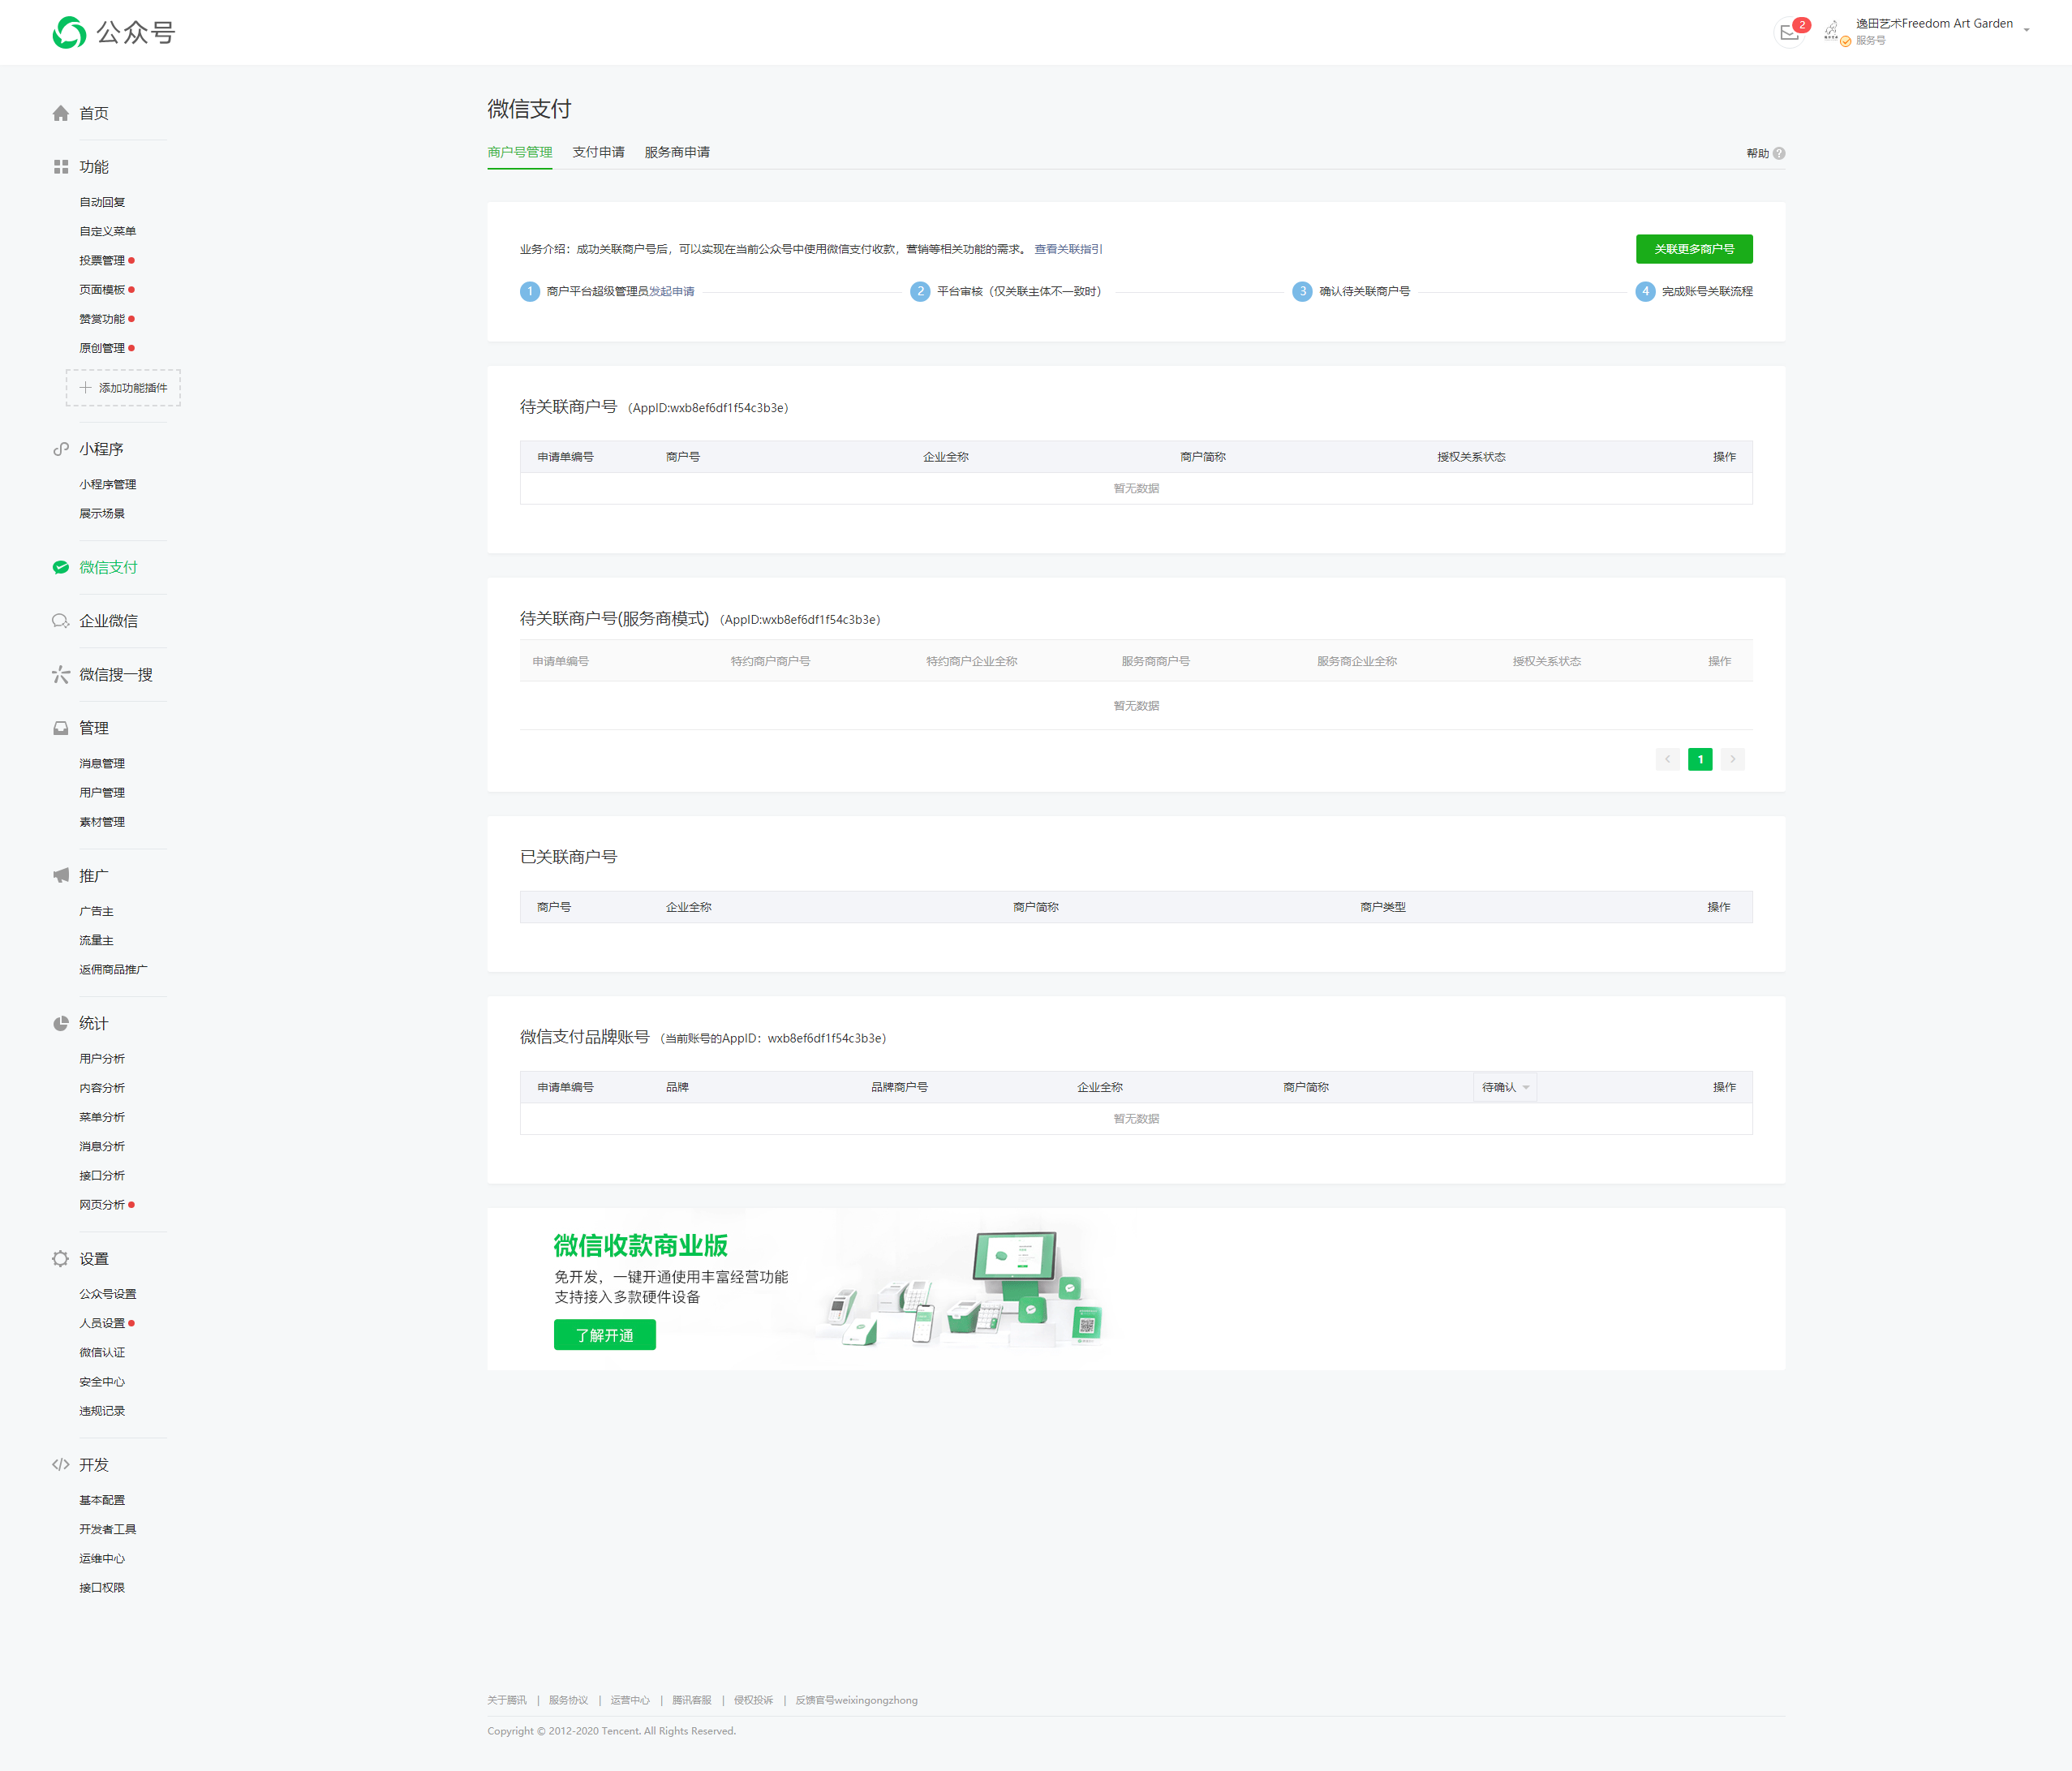Select page 1 in the pagination
This screenshot has width=2072, height=1771.
[x=1700, y=759]
